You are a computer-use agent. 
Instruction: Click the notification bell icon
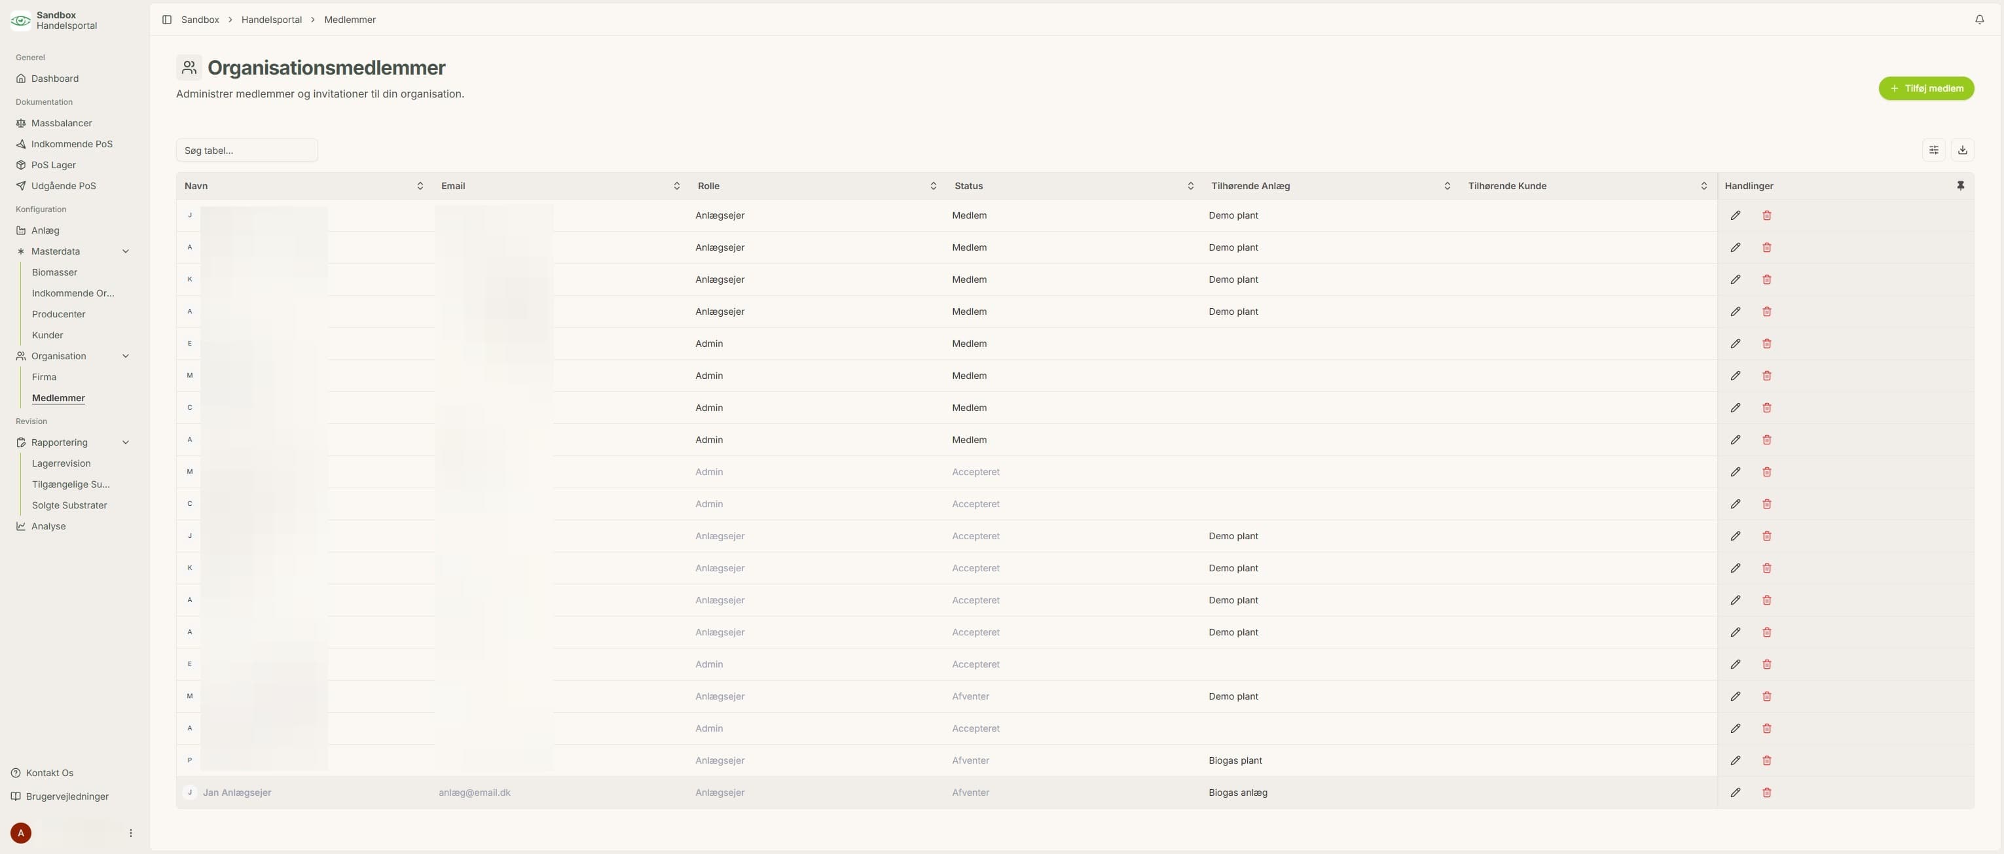(1979, 20)
